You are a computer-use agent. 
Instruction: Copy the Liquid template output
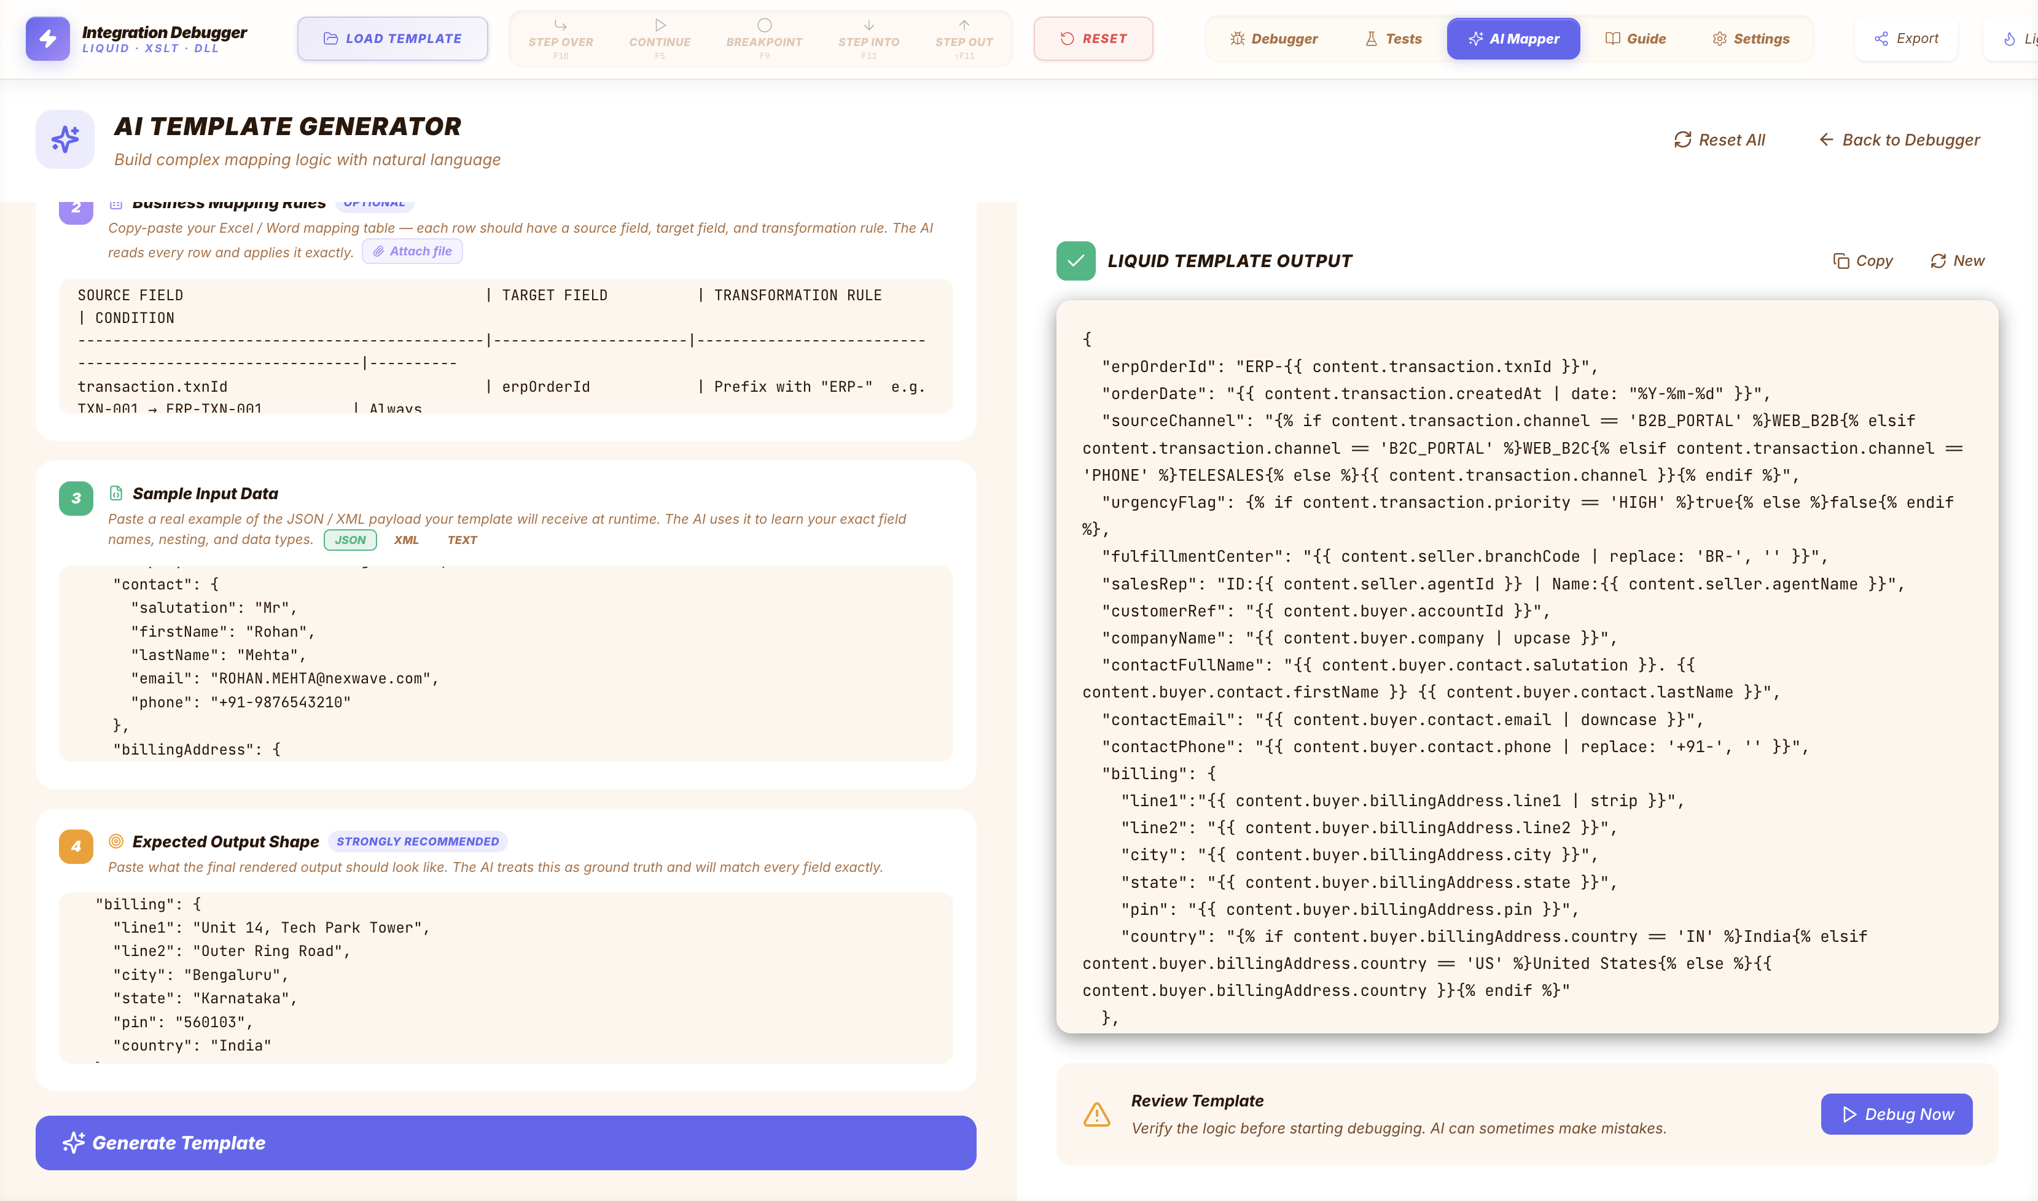pos(1862,260)
